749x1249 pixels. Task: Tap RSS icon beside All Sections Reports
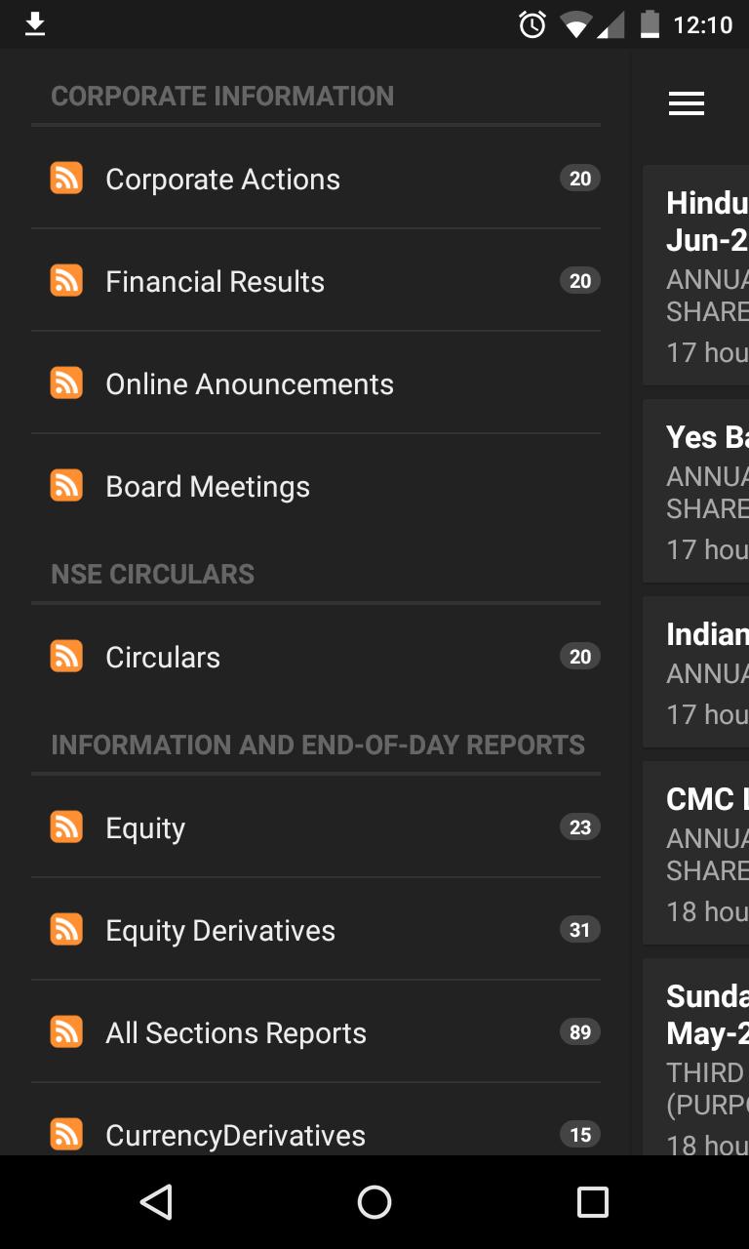tap(66, 1032)
